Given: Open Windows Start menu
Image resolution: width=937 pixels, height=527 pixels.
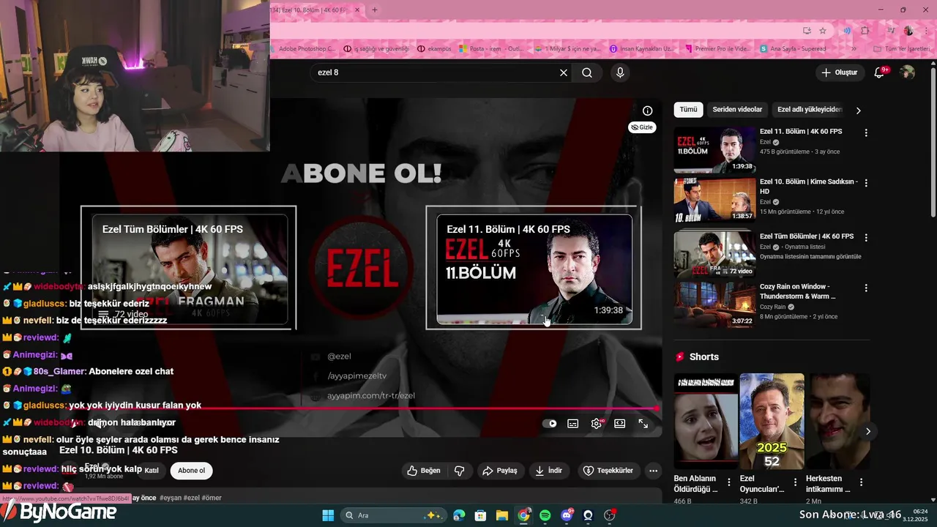Looking at the screenshot, I should 328,515.
